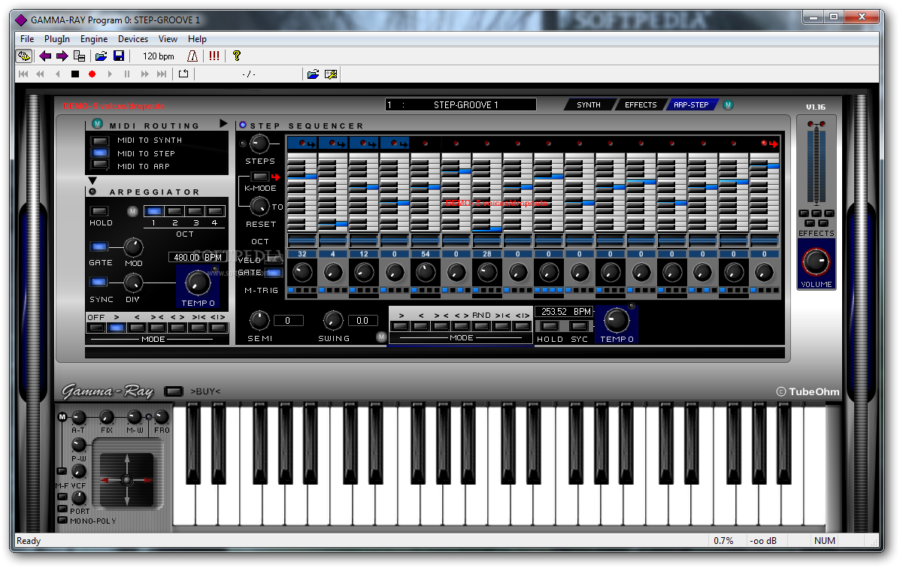The width and height of the screenshot is (900, 568).
Task: Click the loop icon in transport bar
Action: point(183,74)
